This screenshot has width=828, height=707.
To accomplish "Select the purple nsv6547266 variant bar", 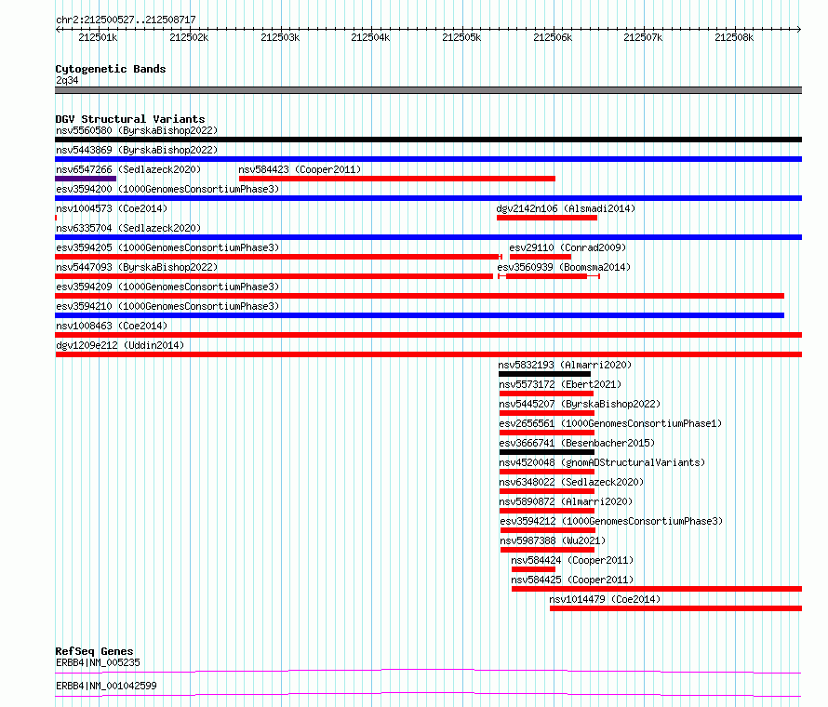I will 86,179.
